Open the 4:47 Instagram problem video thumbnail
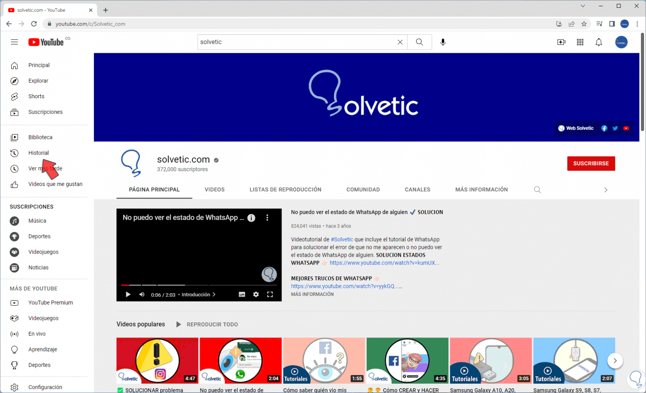This screenshot has height=393, width=646. [x=157, y=361]
